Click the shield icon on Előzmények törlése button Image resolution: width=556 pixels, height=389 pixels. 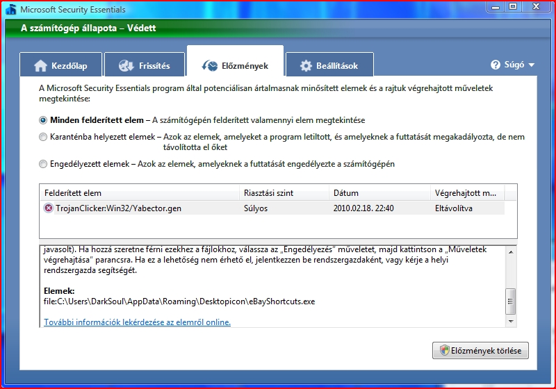click(444, 350)
